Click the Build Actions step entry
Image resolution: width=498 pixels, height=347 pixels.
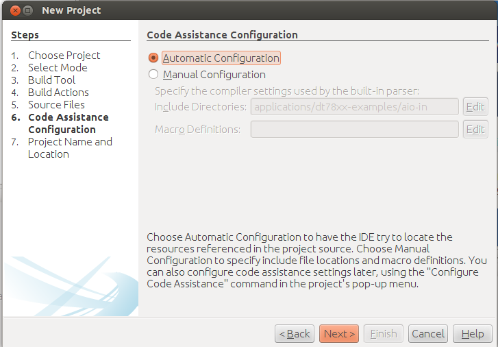tap(58, 93)
